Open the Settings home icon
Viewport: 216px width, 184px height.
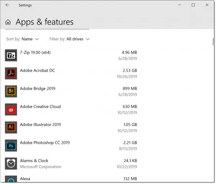[x=8, y=22]
